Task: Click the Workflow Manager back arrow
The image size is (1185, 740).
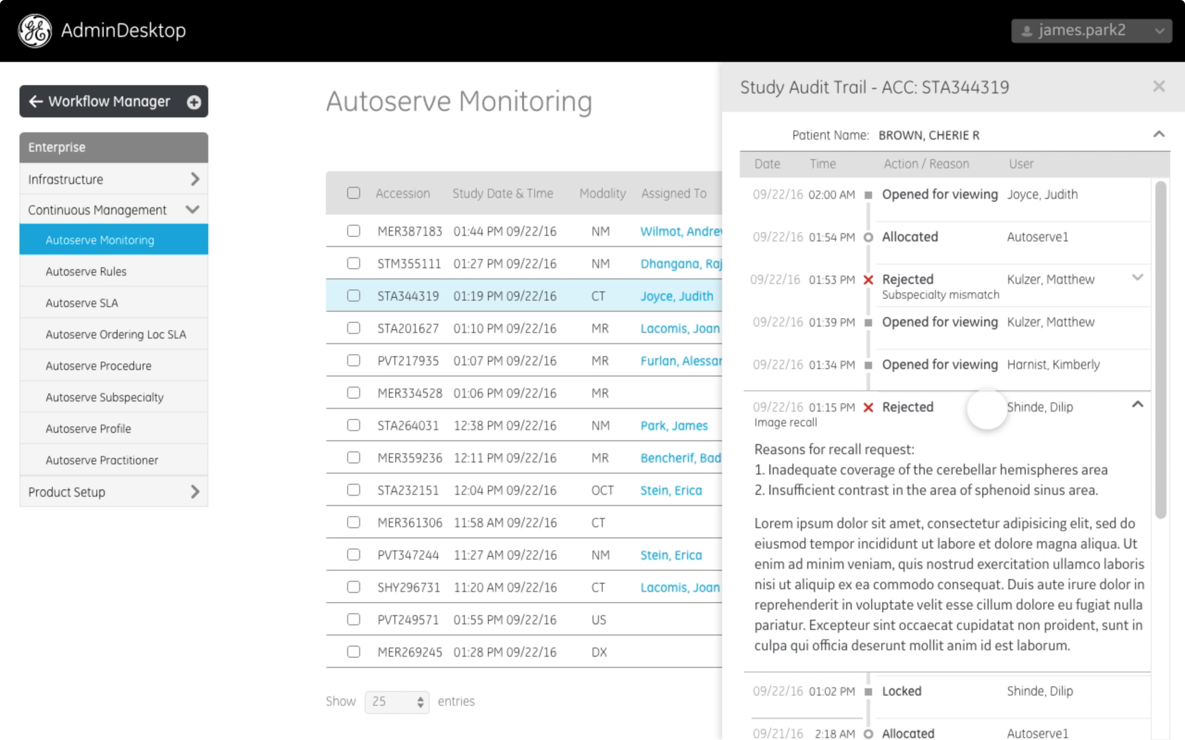Action: (36, 101)
